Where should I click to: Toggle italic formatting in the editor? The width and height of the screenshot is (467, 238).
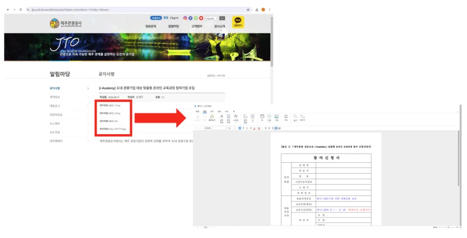[243, 128]
